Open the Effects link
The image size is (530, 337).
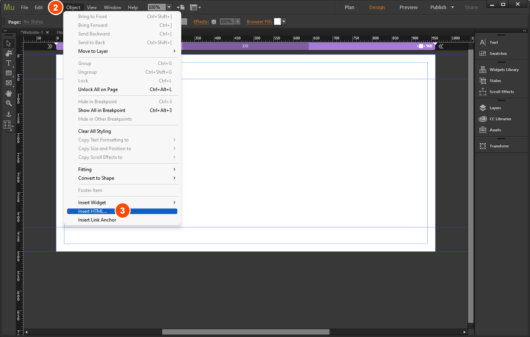click(x=201, y=22)
